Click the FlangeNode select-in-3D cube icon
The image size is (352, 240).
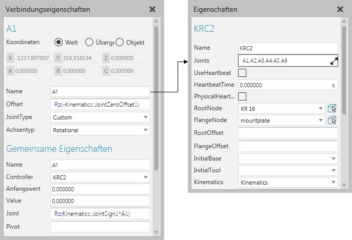pos(332,121)
